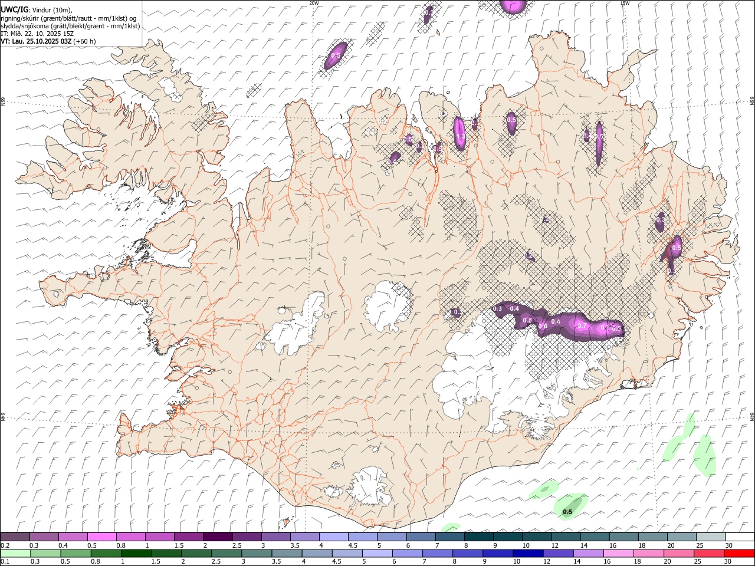Select the palest green 0.1–0.3 swatch in the bottom legend row
The image size is (755, 566).
tap(15, 554)
